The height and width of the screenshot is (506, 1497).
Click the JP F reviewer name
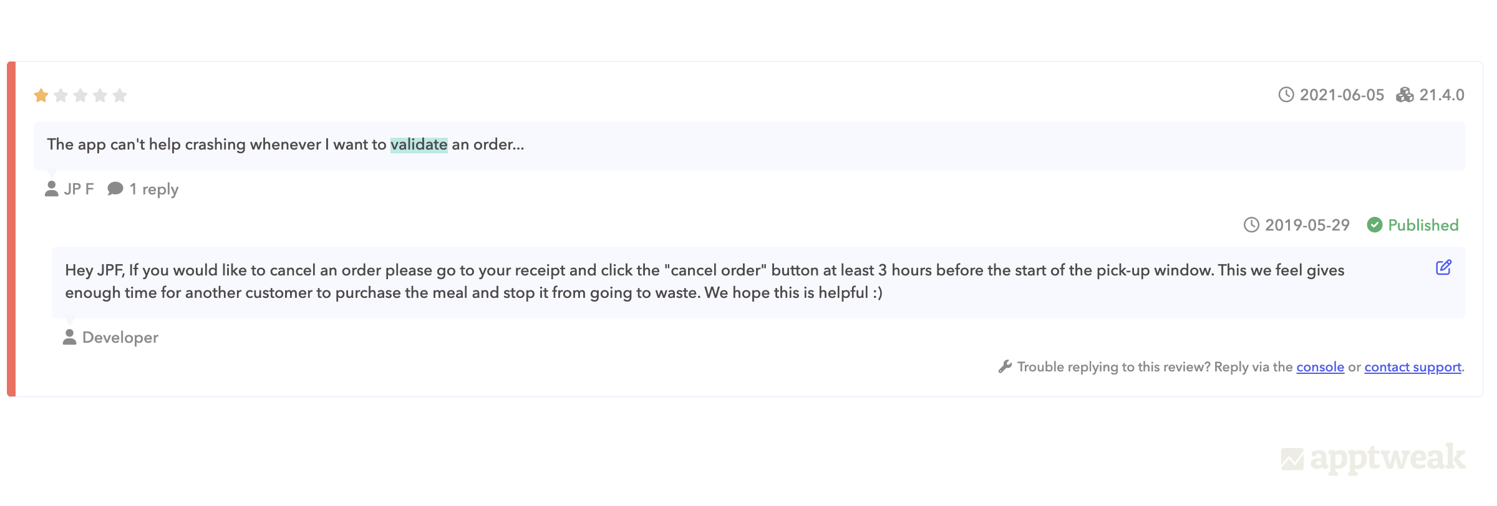coord(79,189)
